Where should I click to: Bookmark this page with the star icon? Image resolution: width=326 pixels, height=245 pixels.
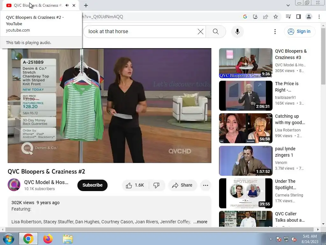[x=276, y=17]
